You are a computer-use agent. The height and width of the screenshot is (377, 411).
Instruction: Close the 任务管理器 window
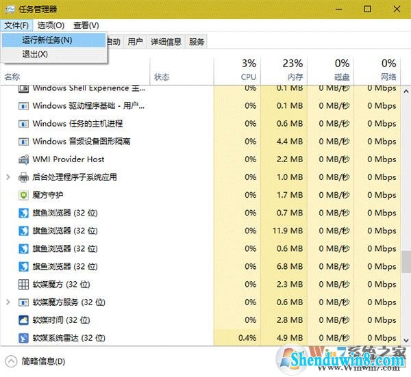tap(397, 10)
